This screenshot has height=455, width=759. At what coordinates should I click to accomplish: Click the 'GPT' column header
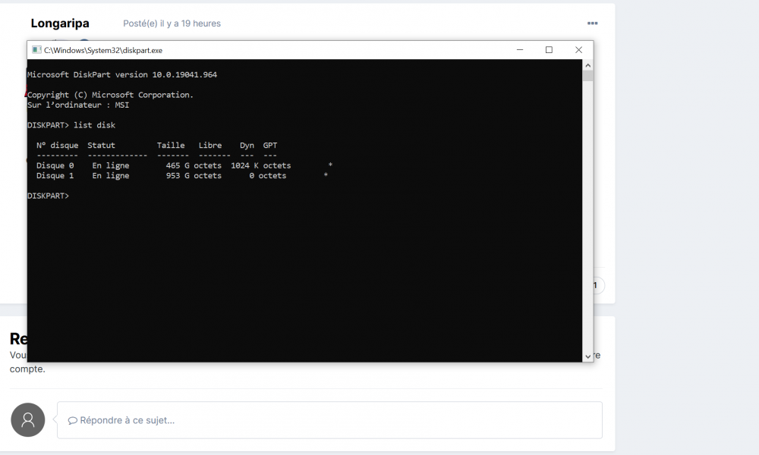(270, 145)
